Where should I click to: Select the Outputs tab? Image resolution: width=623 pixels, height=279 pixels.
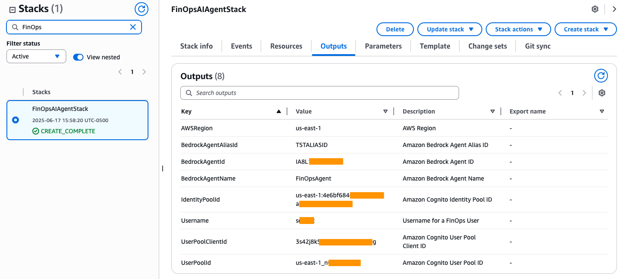333,46
